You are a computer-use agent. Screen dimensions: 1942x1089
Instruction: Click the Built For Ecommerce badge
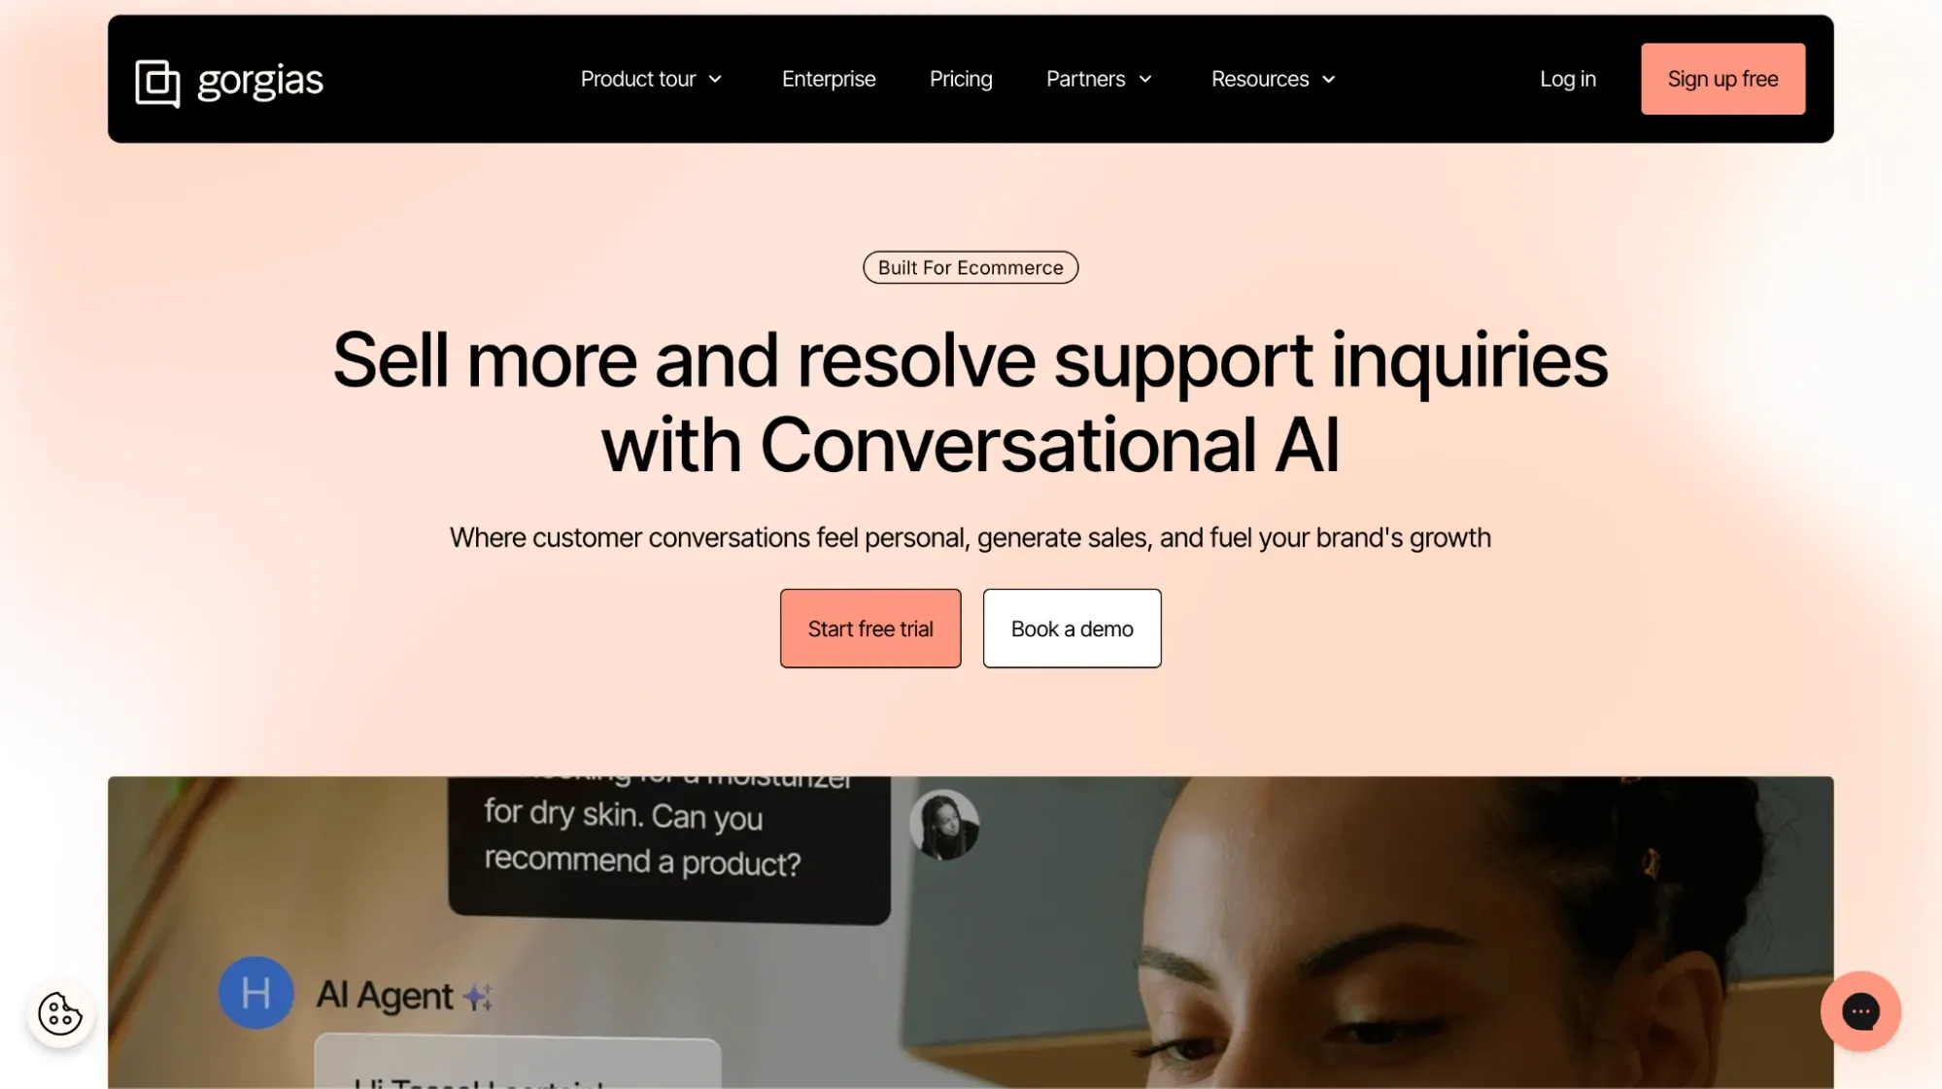pyautogui.click(x=971, y=267)
